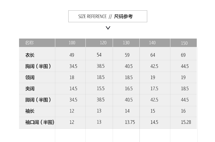Image resolution: width=215 pixels, height=142 pixels.
Task: Select the 69 衣长 value for size 150
Action: point(183,55)
